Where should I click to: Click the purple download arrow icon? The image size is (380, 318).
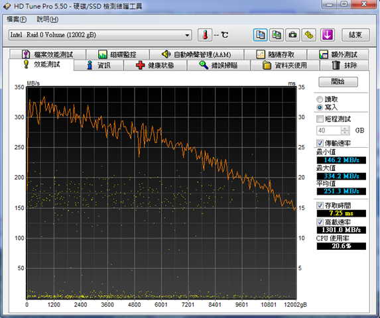pyautogui.click(x=328, y=35)
